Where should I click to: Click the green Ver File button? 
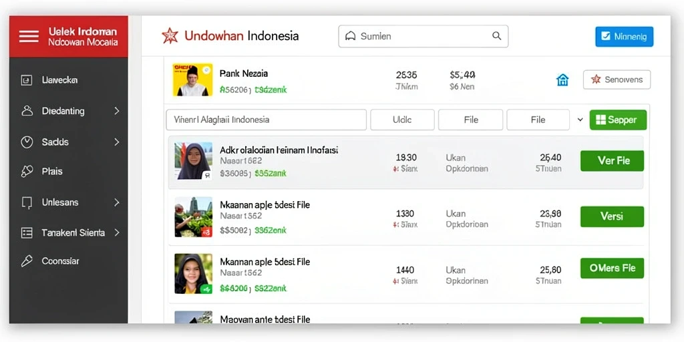[x=612, y=160]
